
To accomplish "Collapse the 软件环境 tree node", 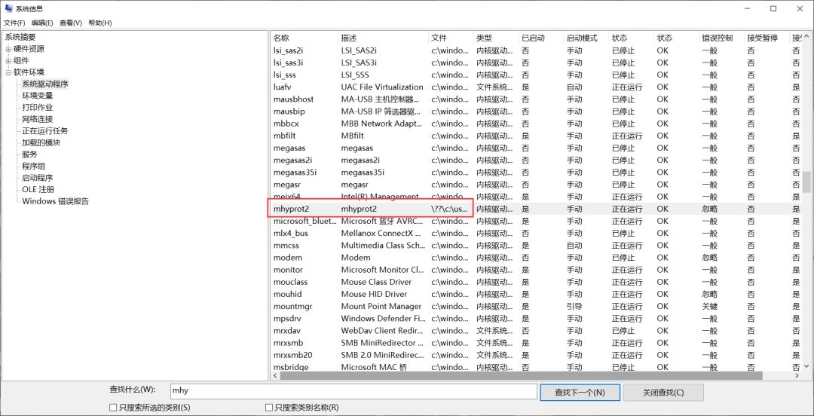I will (8, 72).
